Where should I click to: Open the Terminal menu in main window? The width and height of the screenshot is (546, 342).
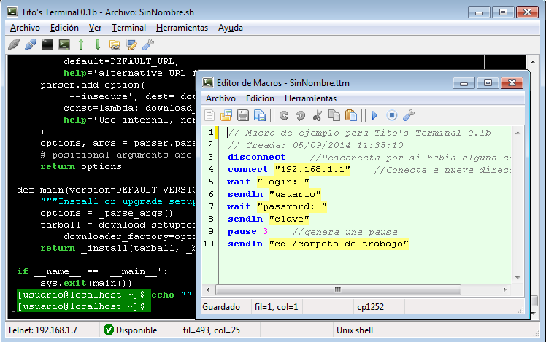click(128, 28)
